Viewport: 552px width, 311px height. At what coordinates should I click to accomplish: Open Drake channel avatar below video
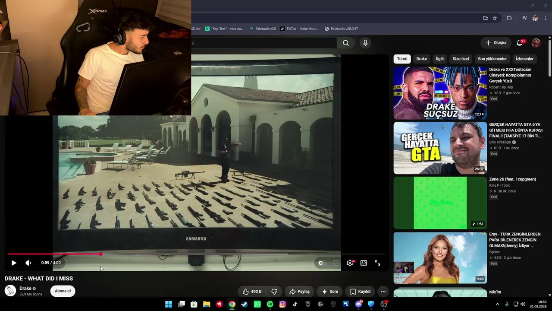click(10, 291)
